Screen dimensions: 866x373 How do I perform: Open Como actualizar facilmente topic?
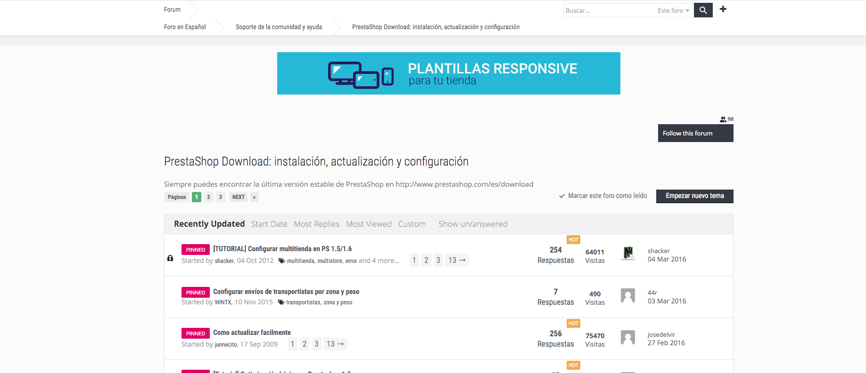pos(252,333)
